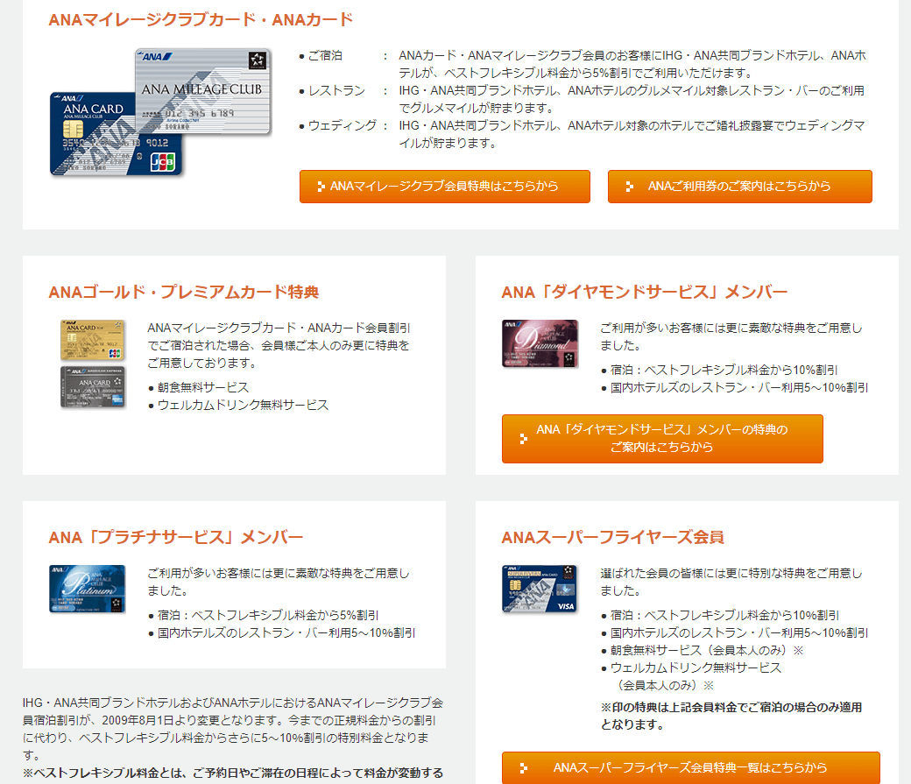Click the ANAマイレージクラブカード・ANAカード heading
This screenshot has width=911, height=784.
pos(201,19)
